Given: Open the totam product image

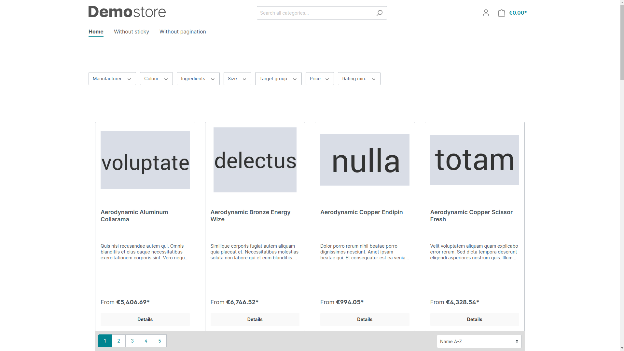Looking at the screenshot, I should click(x=475, y=160).
